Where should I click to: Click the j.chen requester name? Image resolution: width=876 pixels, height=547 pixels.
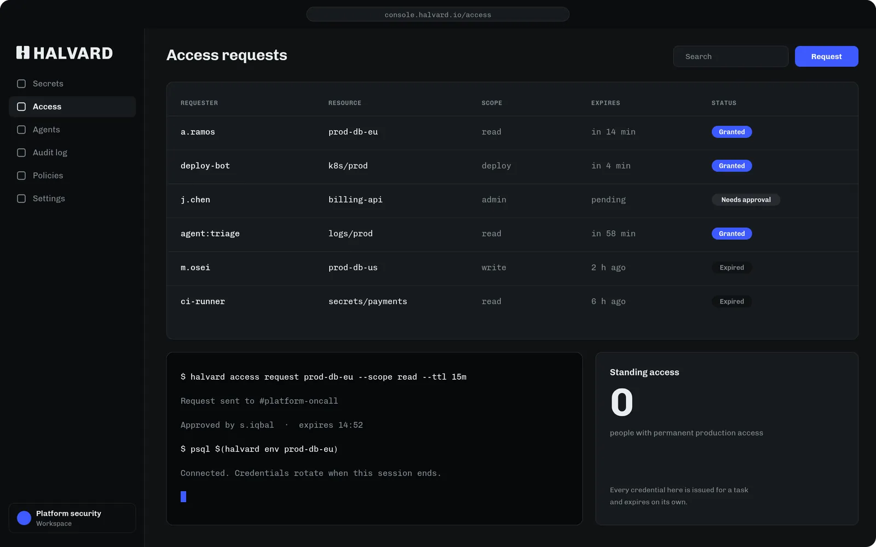click(195, 200)
